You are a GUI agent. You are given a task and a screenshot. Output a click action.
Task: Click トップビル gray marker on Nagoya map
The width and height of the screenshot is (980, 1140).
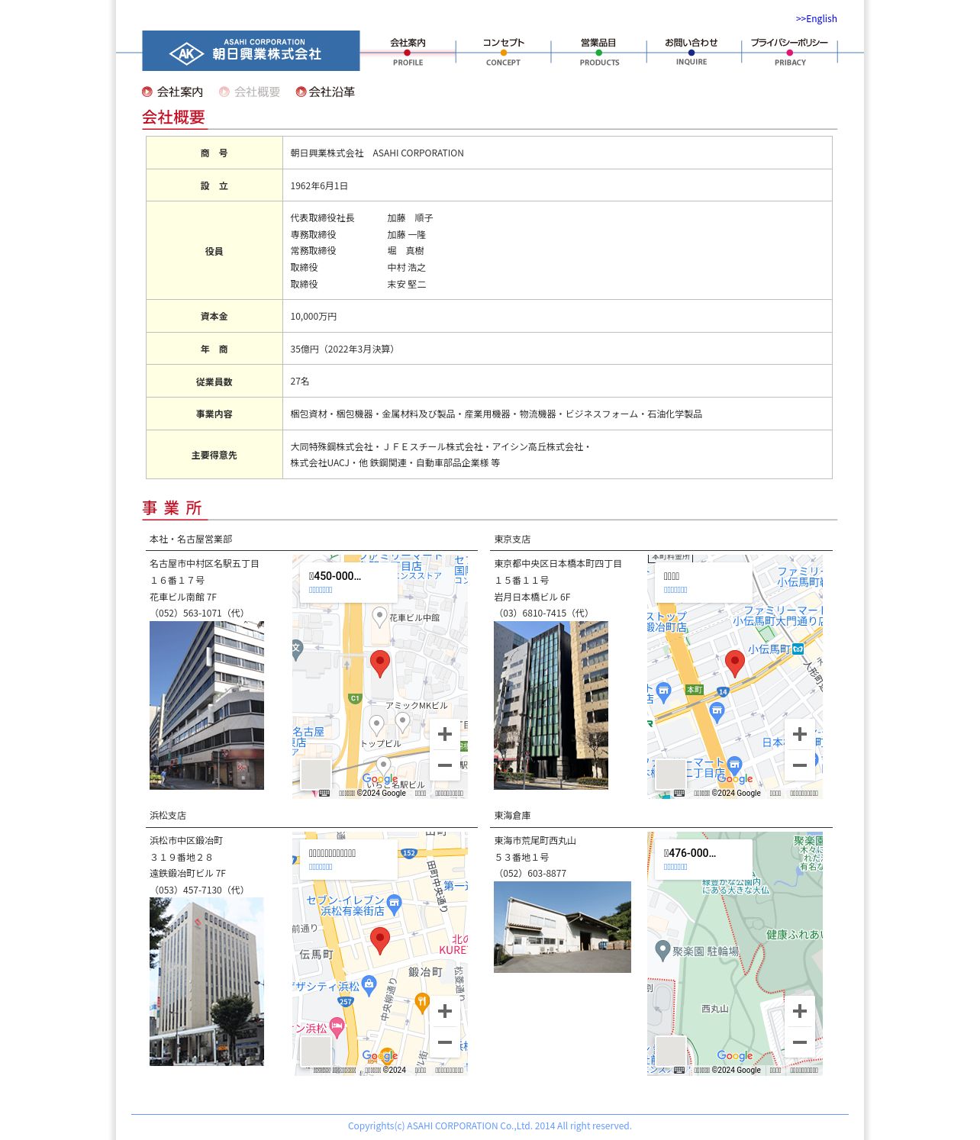pyautogui.click(x=376, y=725)
